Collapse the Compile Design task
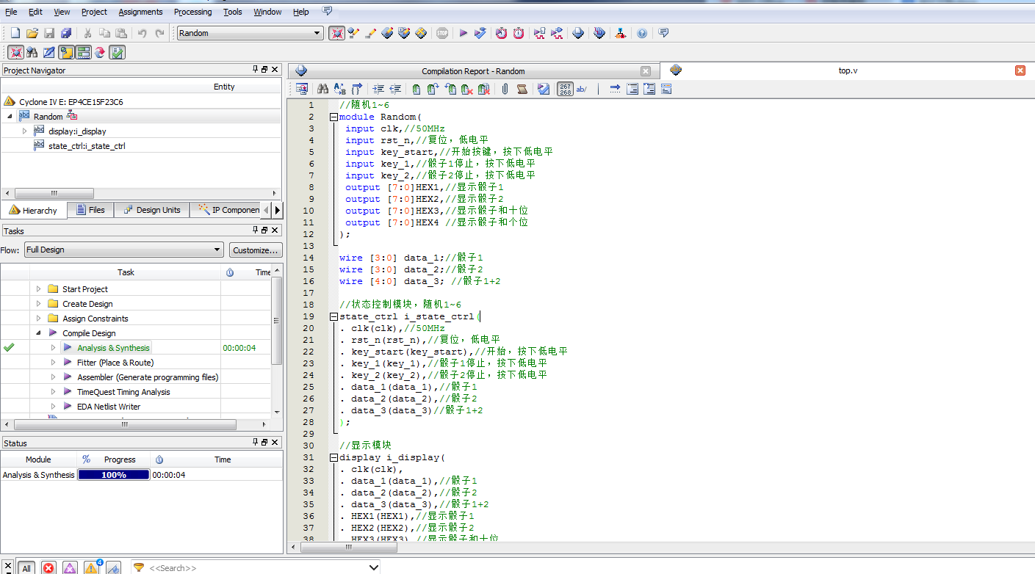The width and height of the screenshot is (1035, 574). click(x=39, y=333)
